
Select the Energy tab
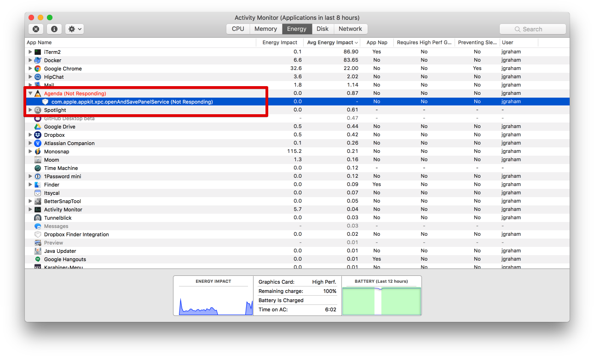297,29
